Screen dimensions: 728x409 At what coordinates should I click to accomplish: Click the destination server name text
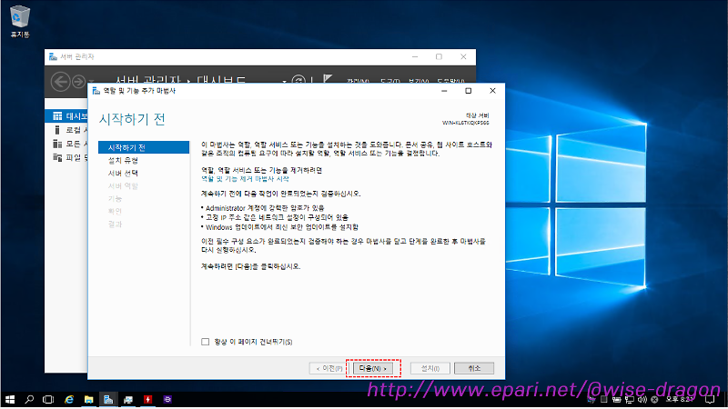pos(465,123)
